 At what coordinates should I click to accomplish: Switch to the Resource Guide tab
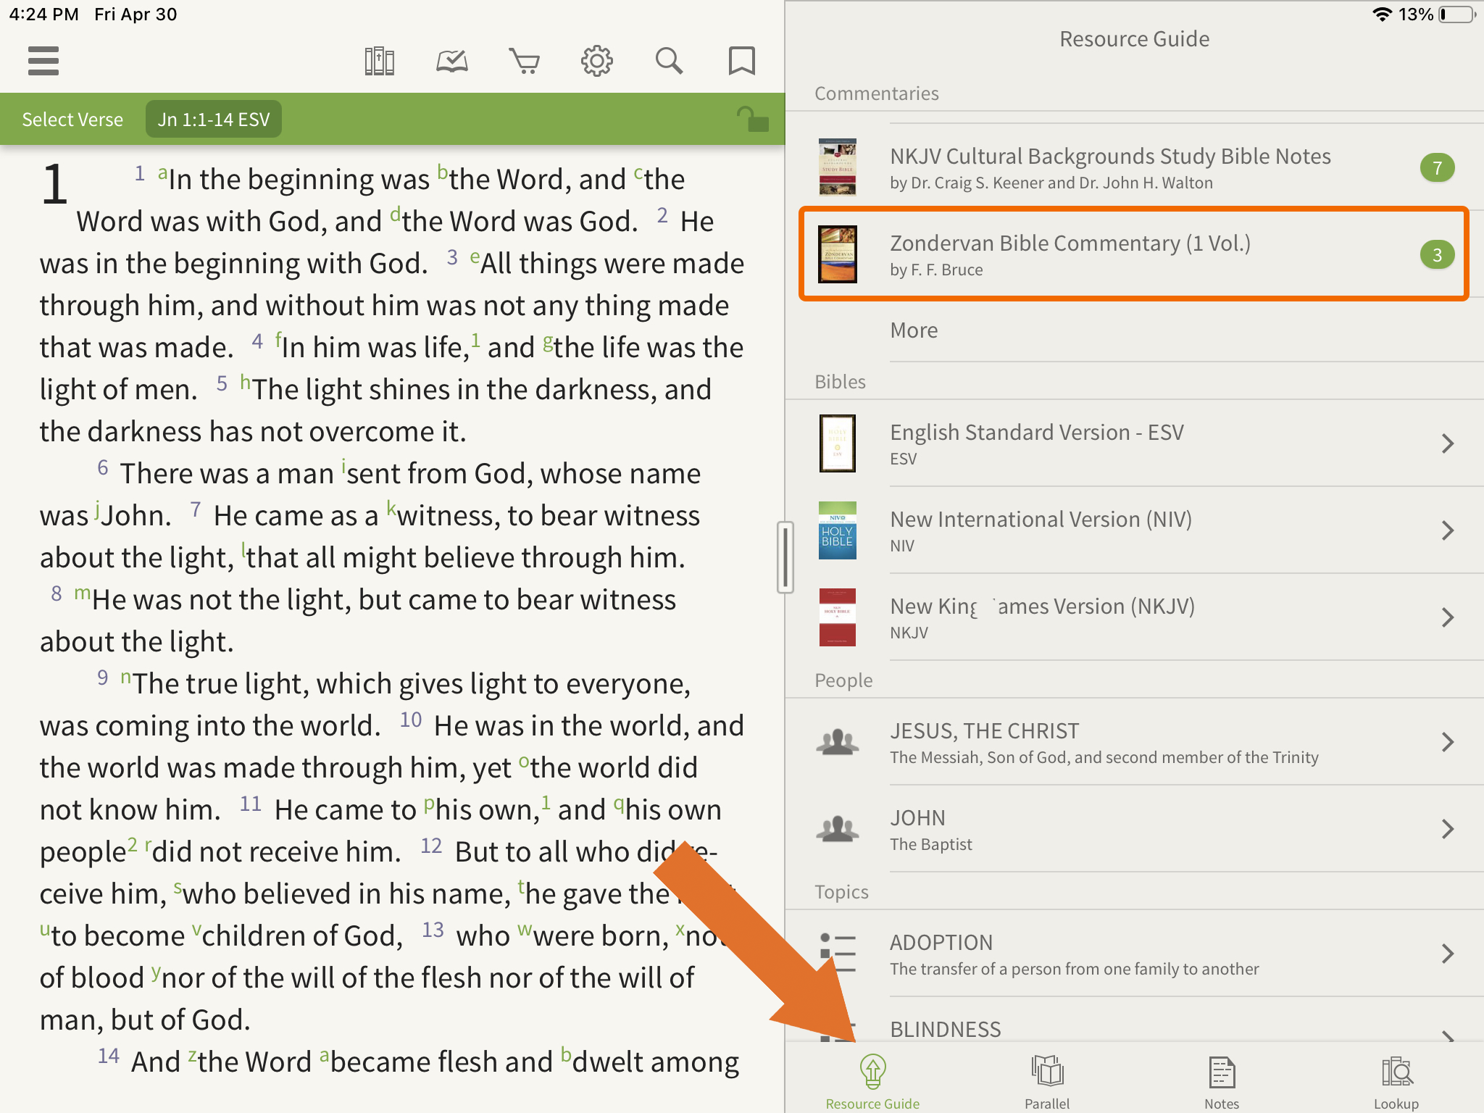coord(872,1081)
